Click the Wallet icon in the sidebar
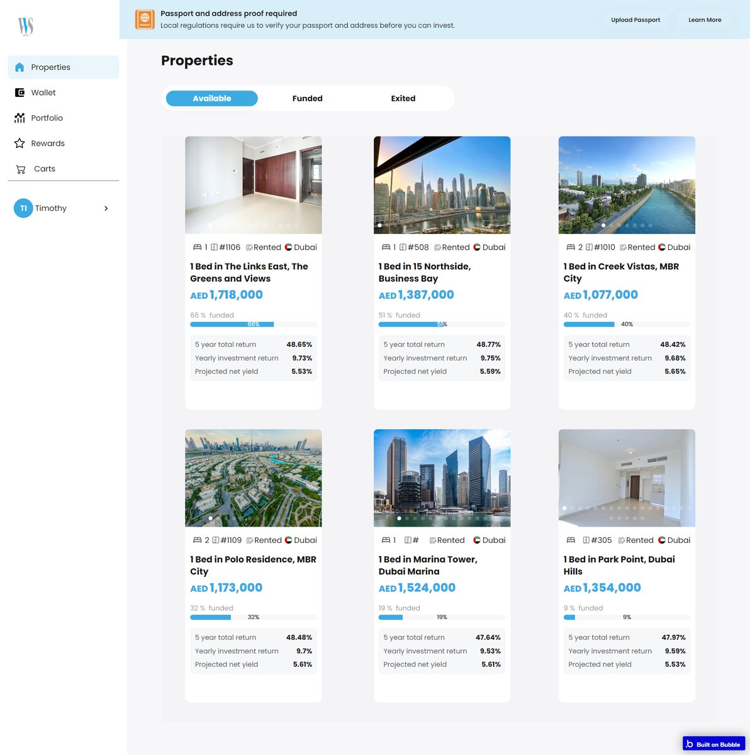This screenshot has height=755, width=750. (20, 92)
